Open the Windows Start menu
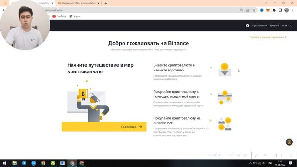Screen dimensions: 297x167 (x=5, y=163)
